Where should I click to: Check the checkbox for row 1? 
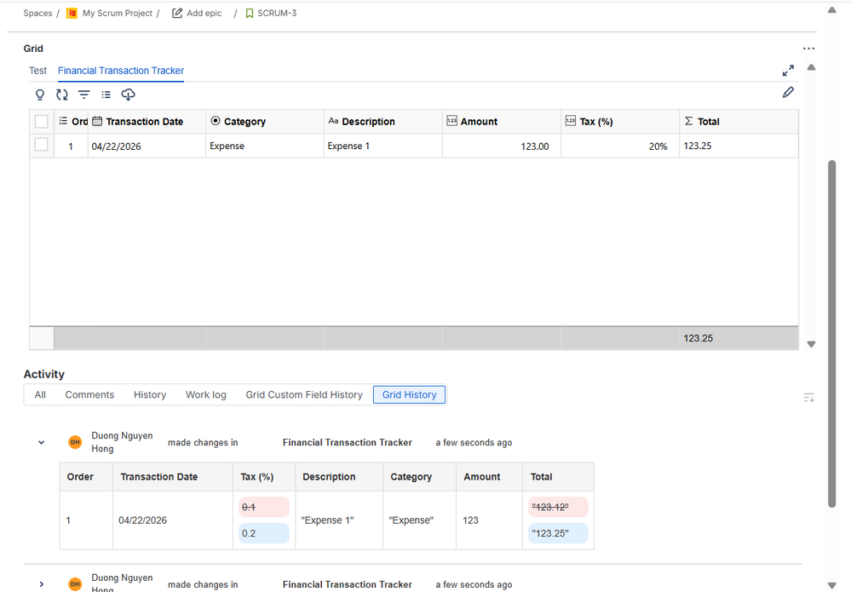(41, 145)
